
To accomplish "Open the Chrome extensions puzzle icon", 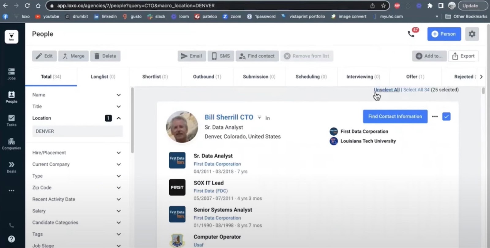I will tap(430, 6).
